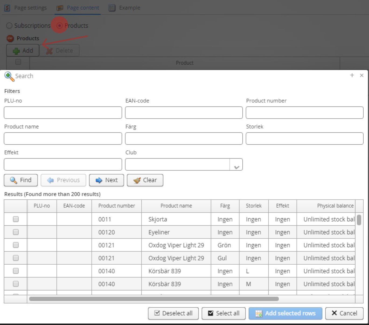This screenshot has height=325, width=369.
Task: Sort by Product number column header
Action: [116, 206]
